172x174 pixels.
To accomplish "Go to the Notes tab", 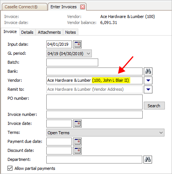I will click(x=70, y=32).
